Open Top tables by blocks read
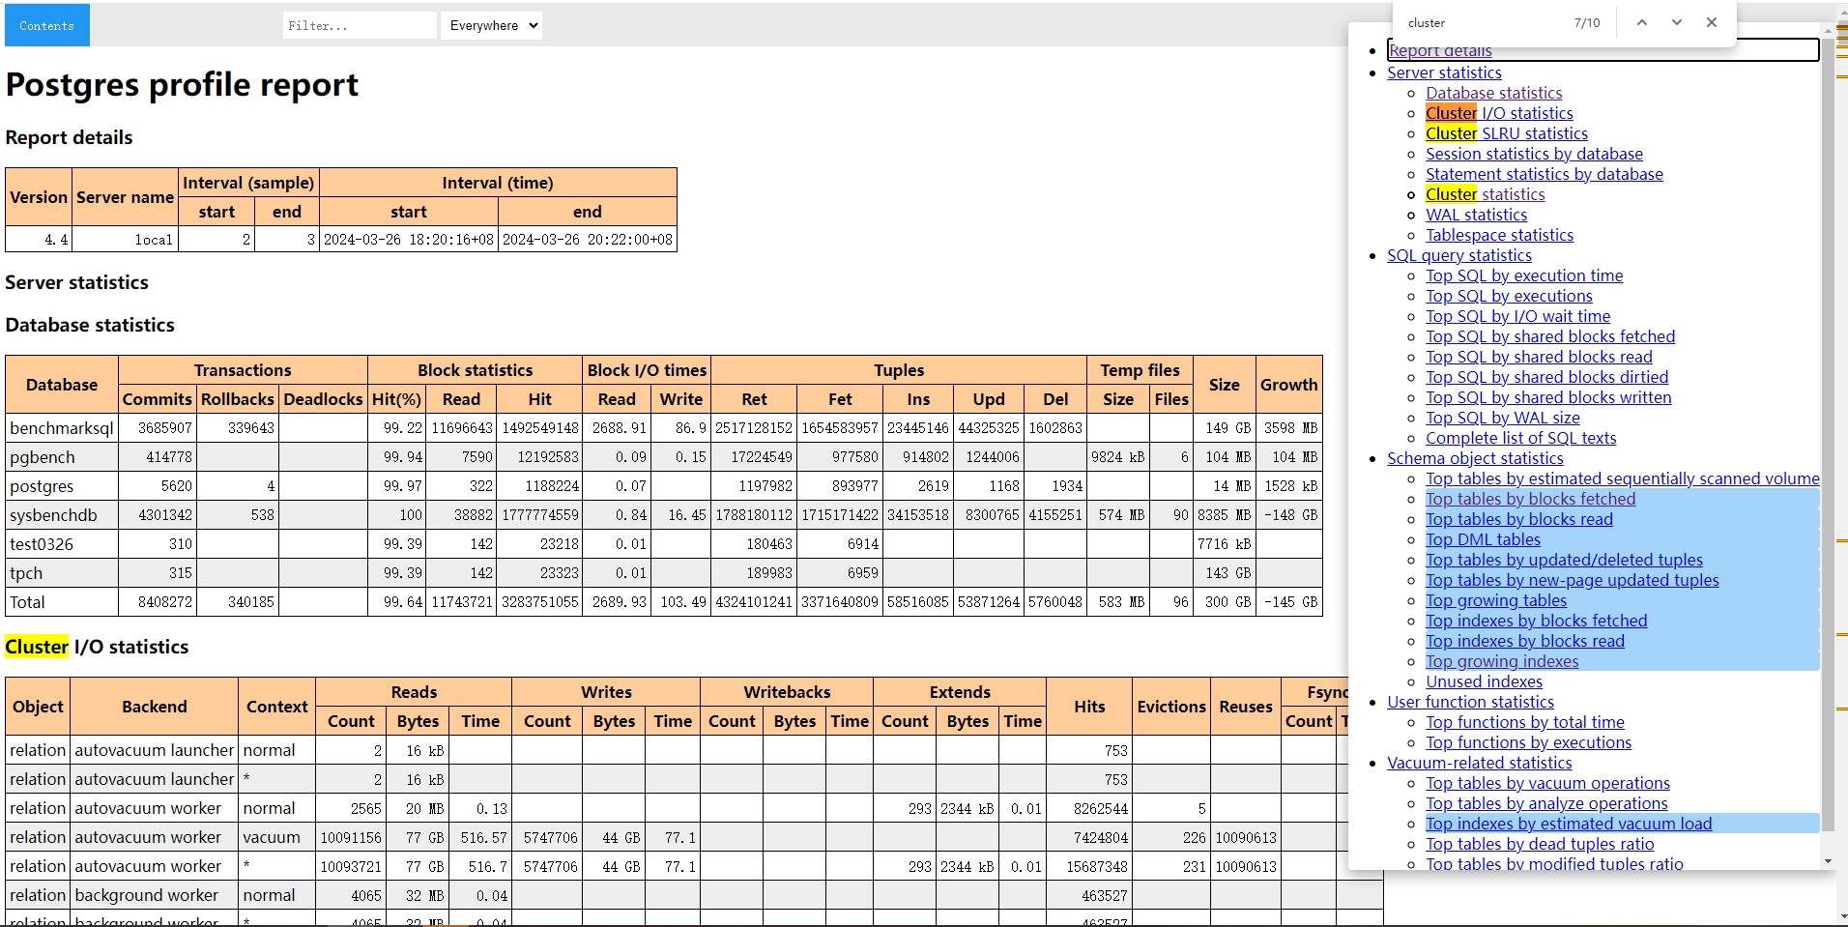 (1519, 519)
